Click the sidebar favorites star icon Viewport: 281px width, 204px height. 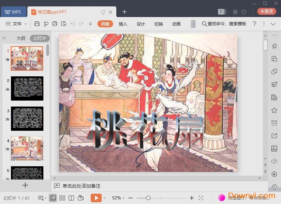(x=274, y=110)
